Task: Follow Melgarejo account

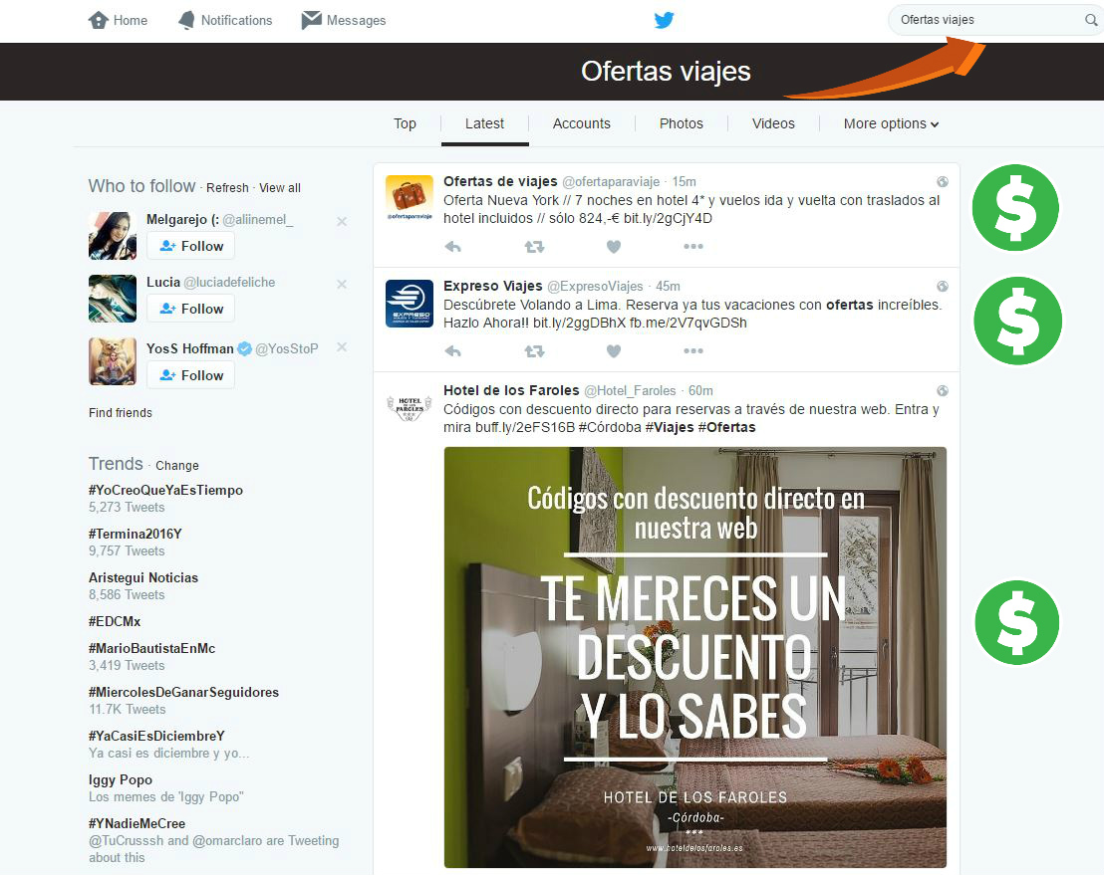Action: pos(190,246)
